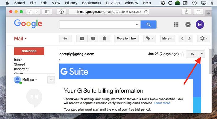Open the Labels dropdown

click(x=149, y=38)
